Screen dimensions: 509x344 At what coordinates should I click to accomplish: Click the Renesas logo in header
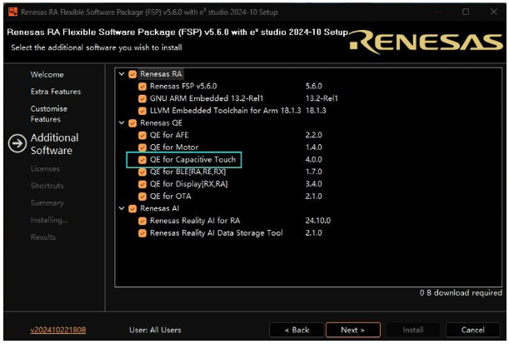pyautogui.click(x=426, y=42)
